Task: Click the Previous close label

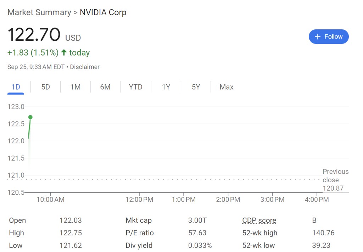Action: (x=335, y=176)
